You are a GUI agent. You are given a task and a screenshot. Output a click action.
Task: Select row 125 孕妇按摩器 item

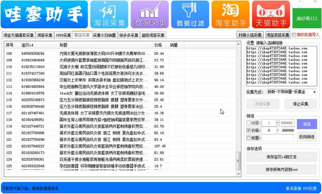point(120,166)
